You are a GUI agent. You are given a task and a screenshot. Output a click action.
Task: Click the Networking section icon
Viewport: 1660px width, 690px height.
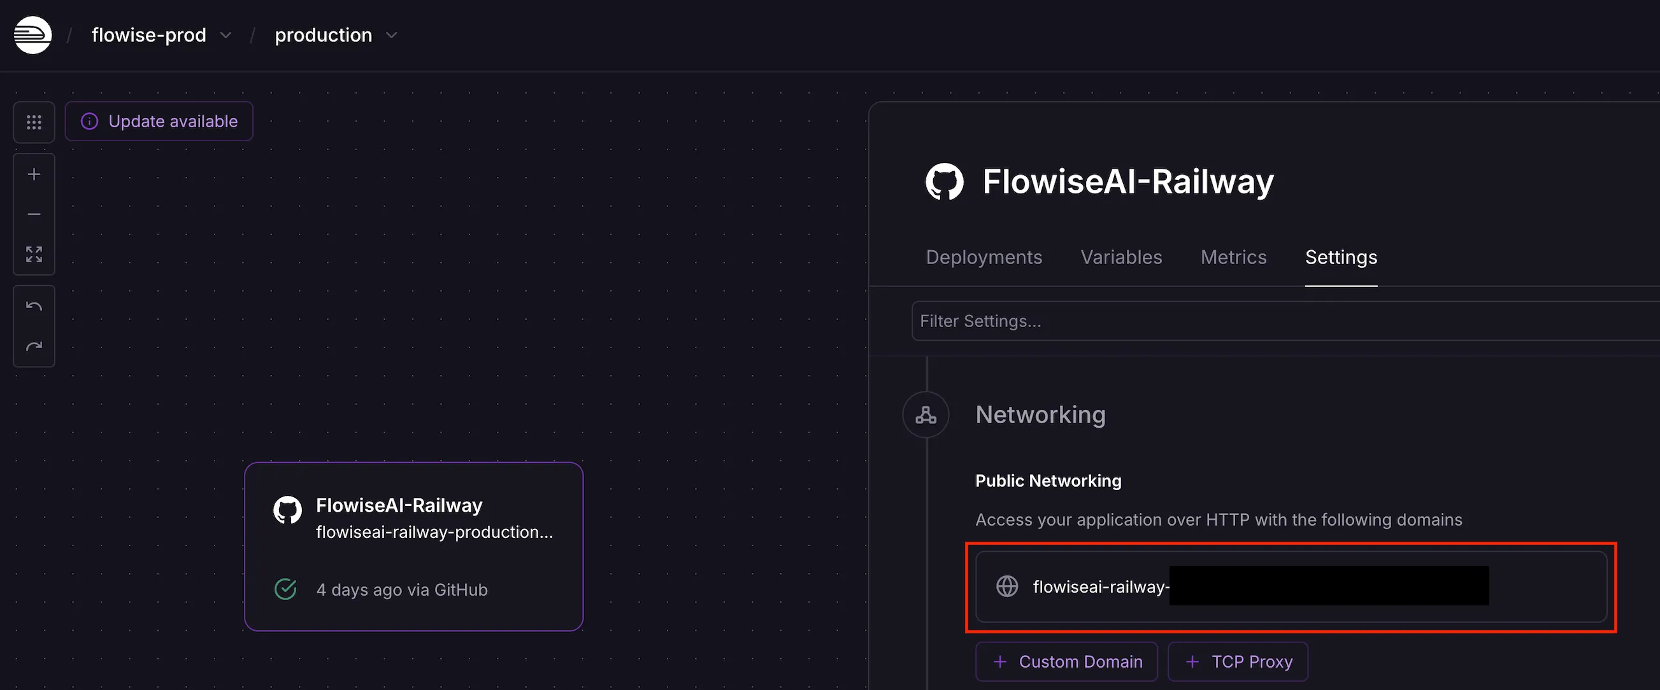click(926, 415)
